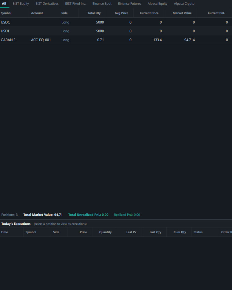
Task: Click the Positions: 3 summary
Action: point(10,215)
